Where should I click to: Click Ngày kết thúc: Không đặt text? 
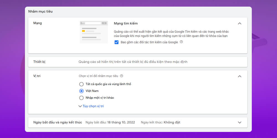(x=160, y=122)
